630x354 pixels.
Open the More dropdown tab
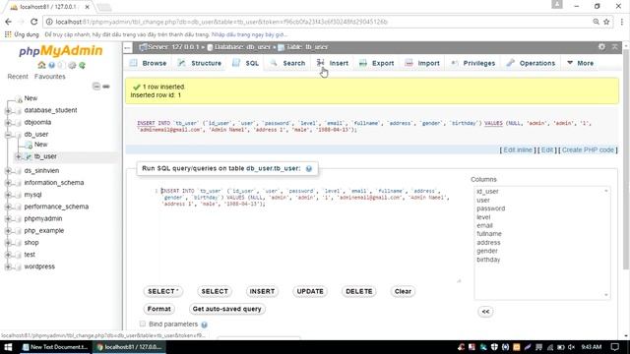[x=580, y=63]
